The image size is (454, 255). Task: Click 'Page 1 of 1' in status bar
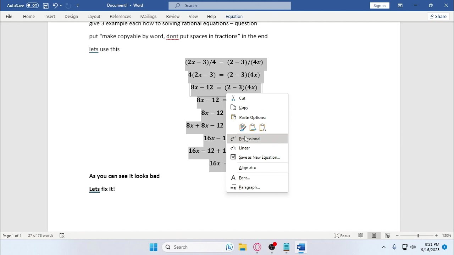[x=12, y=236]
